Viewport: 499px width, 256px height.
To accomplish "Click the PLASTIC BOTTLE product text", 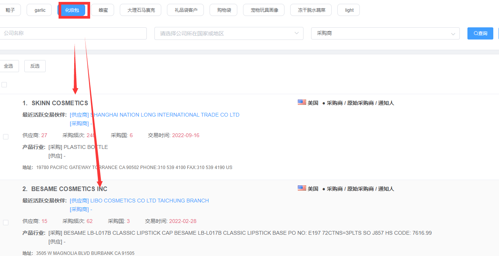I will click(86, 147).
